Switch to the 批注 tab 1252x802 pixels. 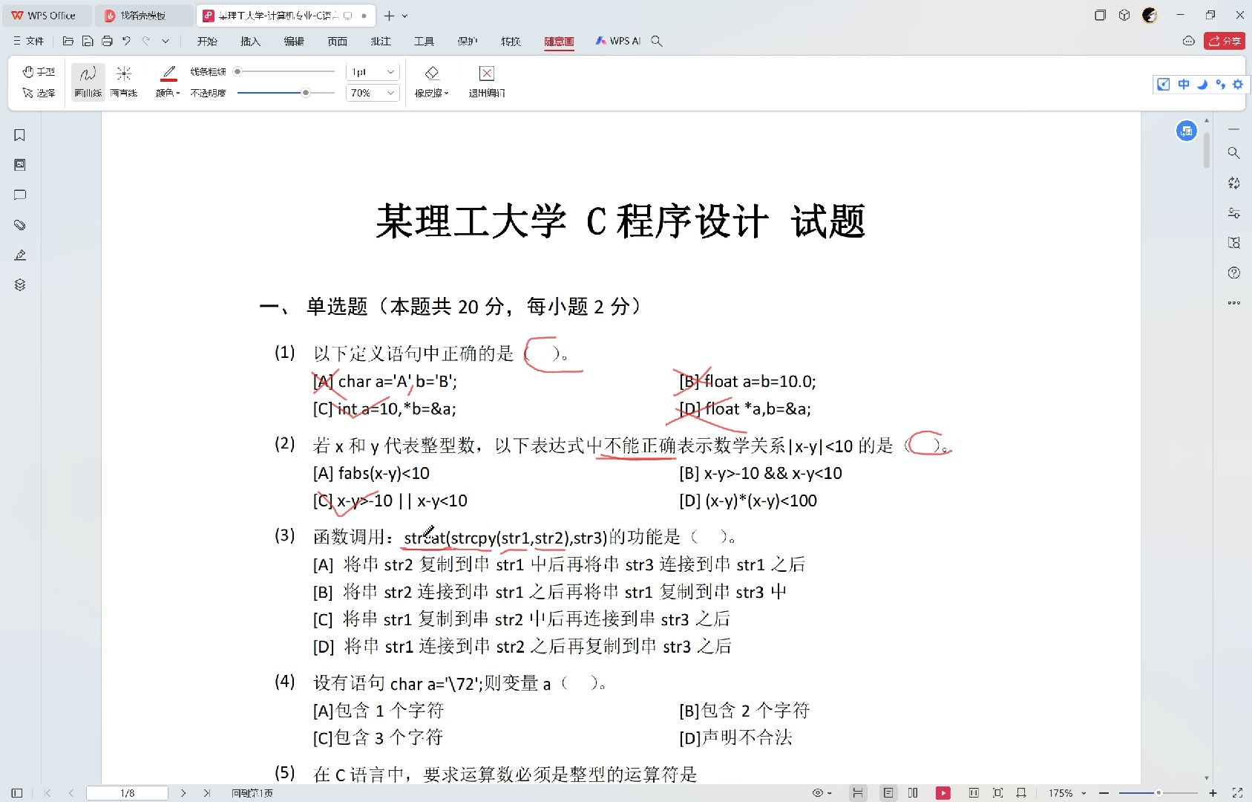click(x=381, y=41)
